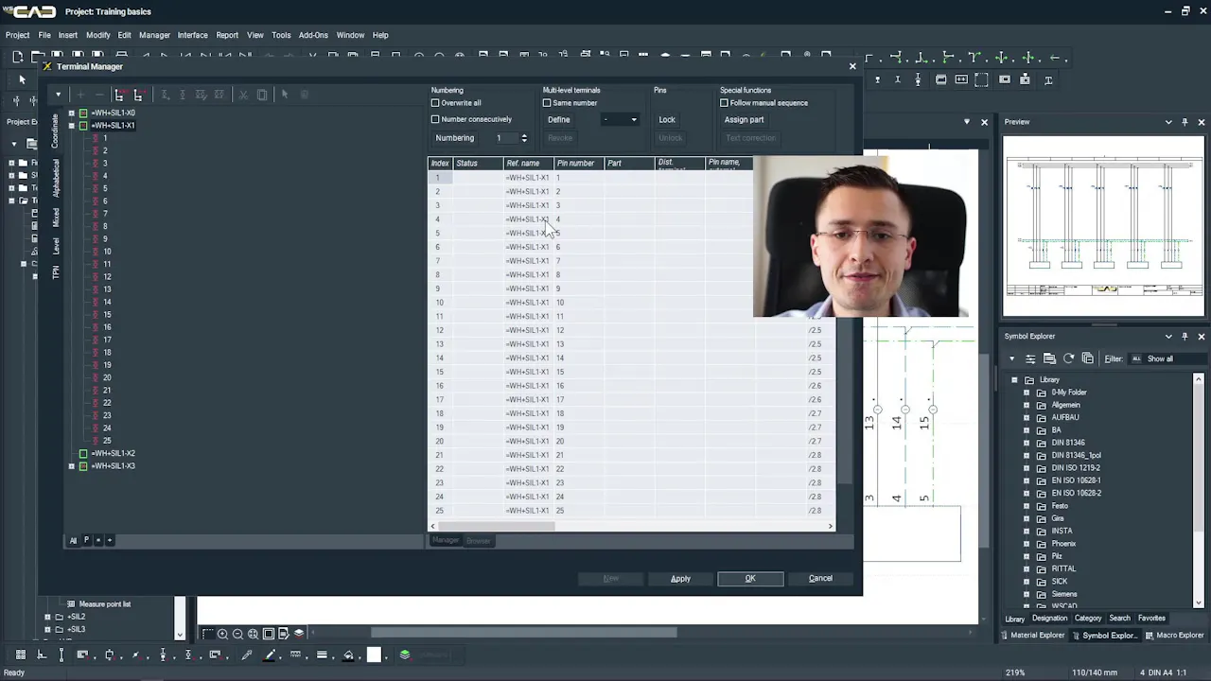
Task: Enable the Overwrite all checkbox
Action: [x=435, y=103]
